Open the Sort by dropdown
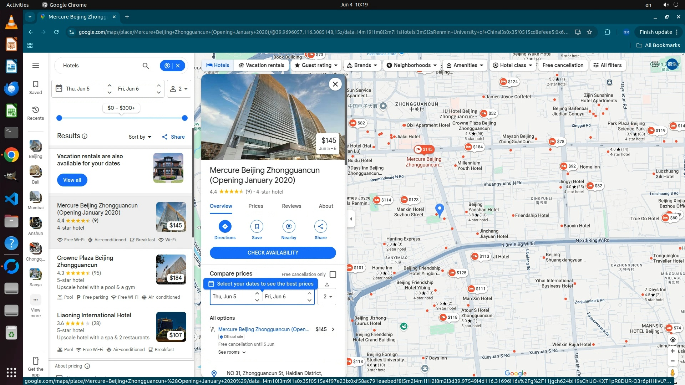This screenshot has height=385, width=685. coord(140,137)
